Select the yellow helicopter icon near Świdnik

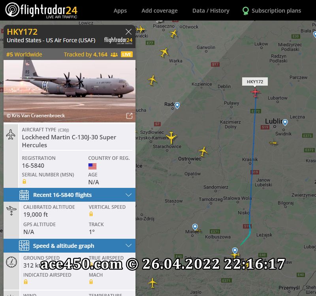[x=274, y=143]
